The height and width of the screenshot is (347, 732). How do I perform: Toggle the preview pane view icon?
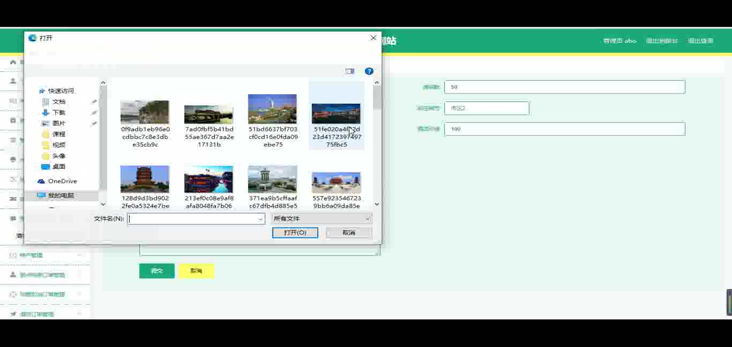pyautogui.click(x=350, y=71)
